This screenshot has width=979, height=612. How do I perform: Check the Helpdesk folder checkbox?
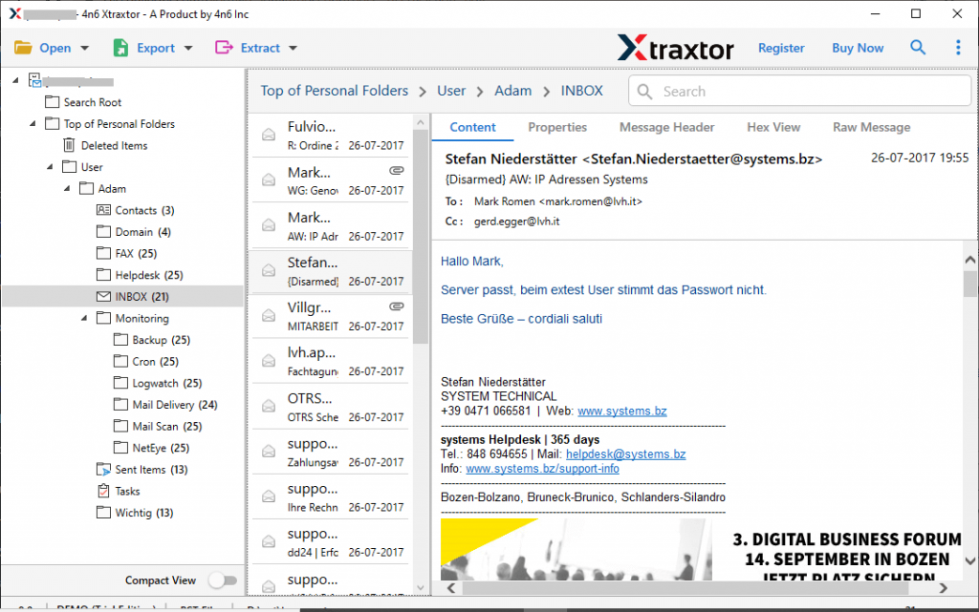(x=105, y=275)
